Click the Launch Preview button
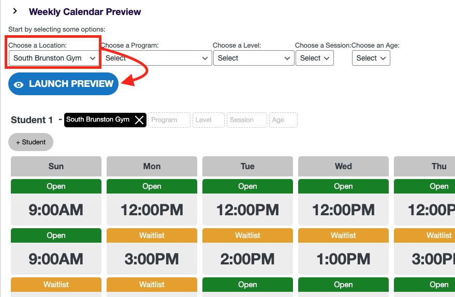 tap(64, 84)
